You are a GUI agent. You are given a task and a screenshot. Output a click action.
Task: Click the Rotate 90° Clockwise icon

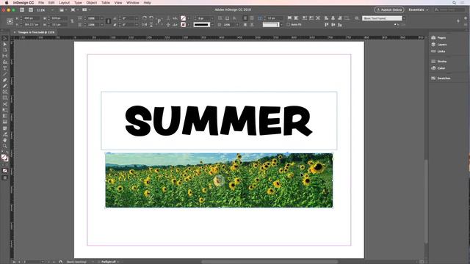(x=145, y=18)
